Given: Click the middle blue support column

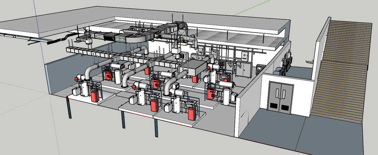Looking at the screenshot, I should tap(123, 121).
